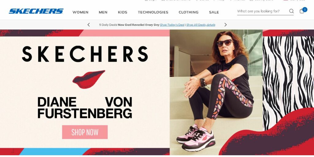The height and width of the screenshot is (157, 314).
Task: Open the WOMEN menu
Action: [x=80, y=12]
